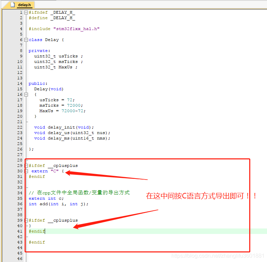Click the 'public:' keyword
The height and width of the screenshot is (262, 267).
[x=38, y=83]
